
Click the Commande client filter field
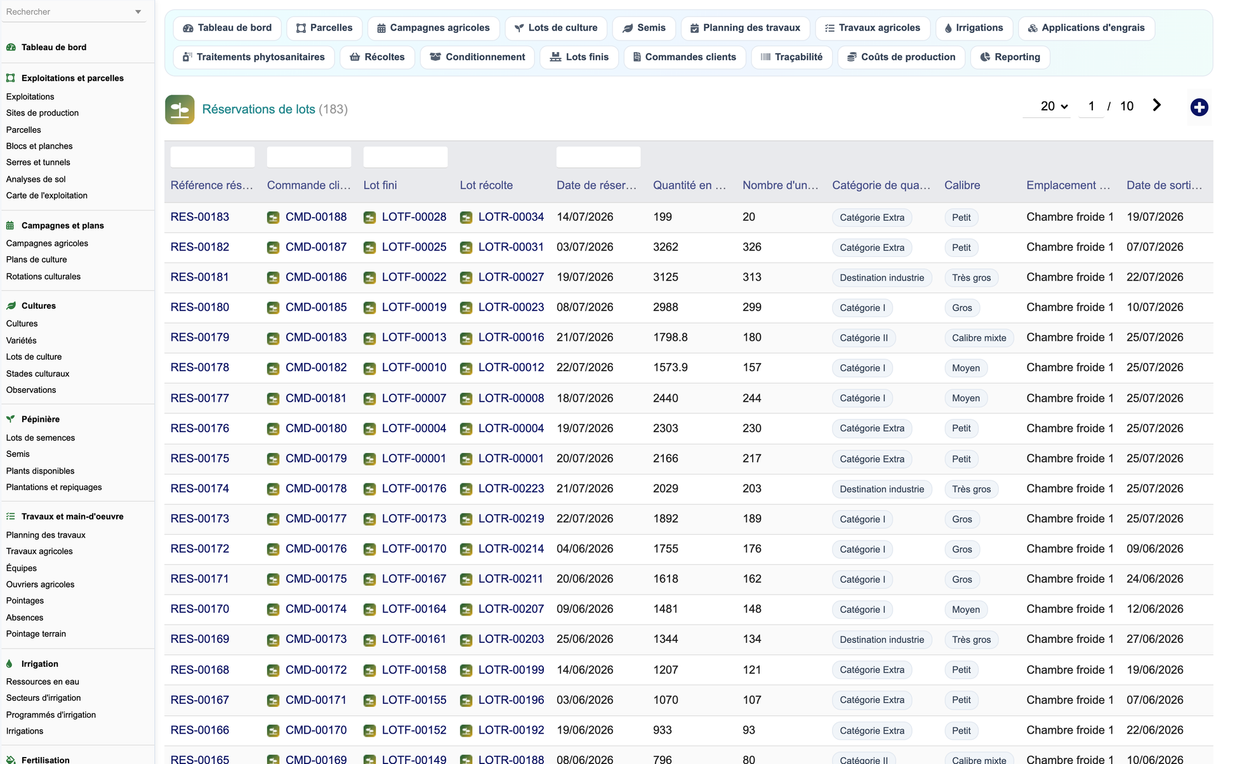tap(309, 157)
